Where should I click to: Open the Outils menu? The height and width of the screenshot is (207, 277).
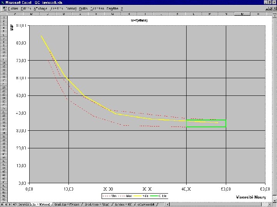[83, 8]
